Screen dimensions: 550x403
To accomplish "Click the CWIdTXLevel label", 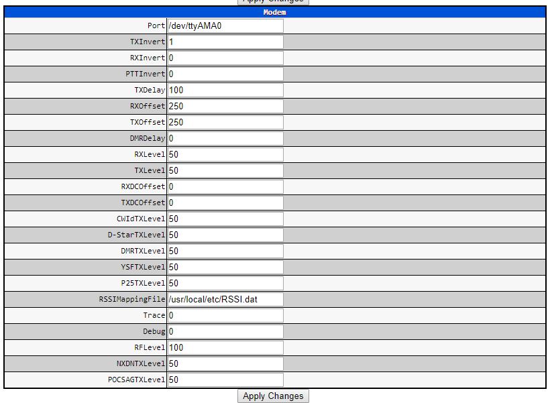I will [141, 219].
